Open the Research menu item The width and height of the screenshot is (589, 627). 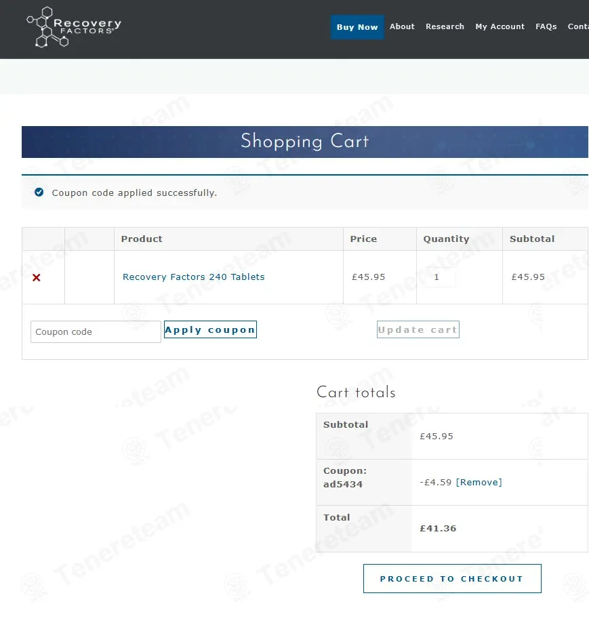pyautogui.click(x=445, y=26)
